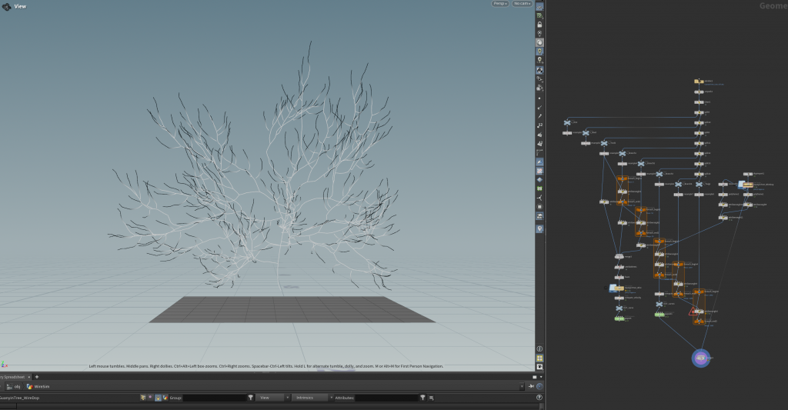The image size is (788, 410).
Task: Select the obj path segment
Action: pyautogui.click(x=15, y=386)
